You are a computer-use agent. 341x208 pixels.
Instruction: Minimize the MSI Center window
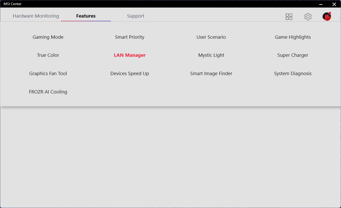coord(321,4)
